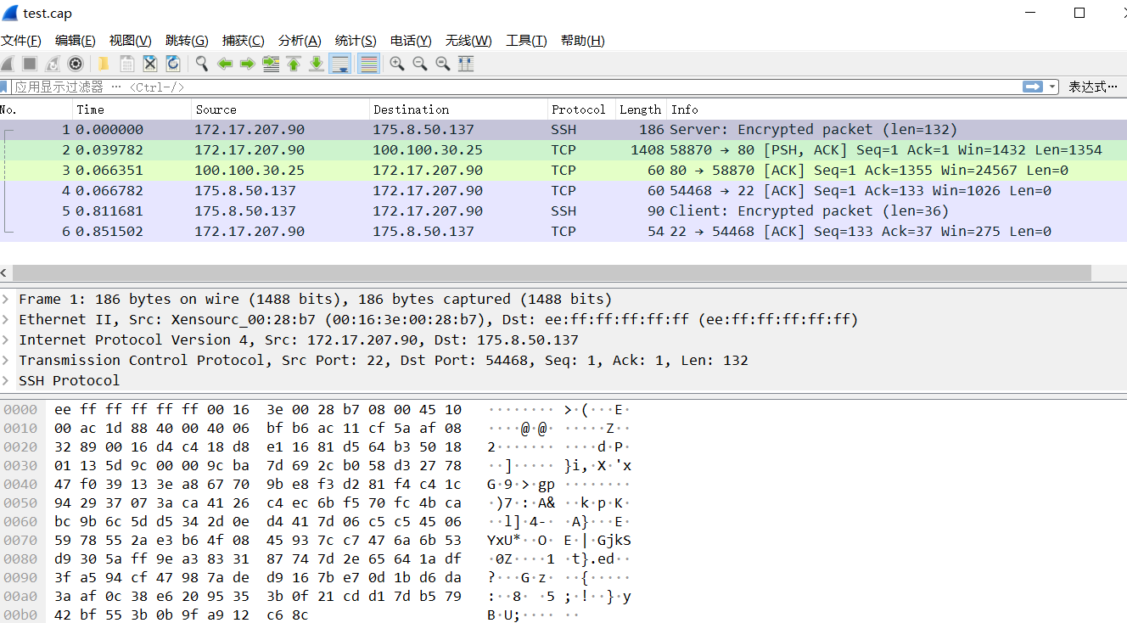Open capture options gear icon
Image resolution: width=1127 pixels, height=623 pixels.
76,64
